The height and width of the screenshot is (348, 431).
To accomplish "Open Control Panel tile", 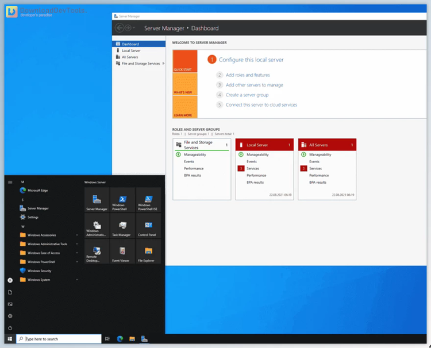I will pos(148,226).
